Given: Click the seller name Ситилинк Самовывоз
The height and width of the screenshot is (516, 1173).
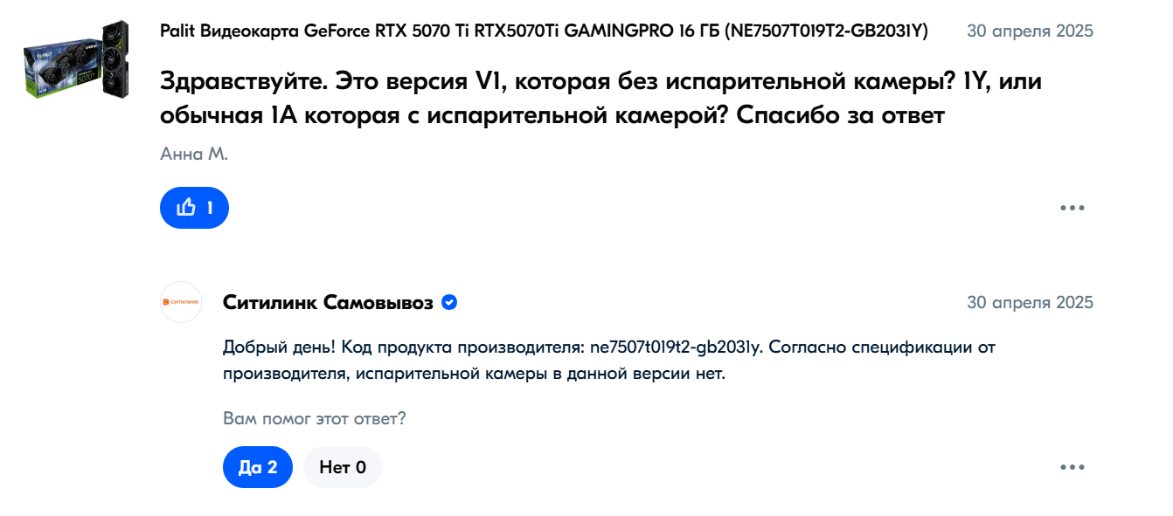Looking at the screenshot, I should [x=328, y=303].
